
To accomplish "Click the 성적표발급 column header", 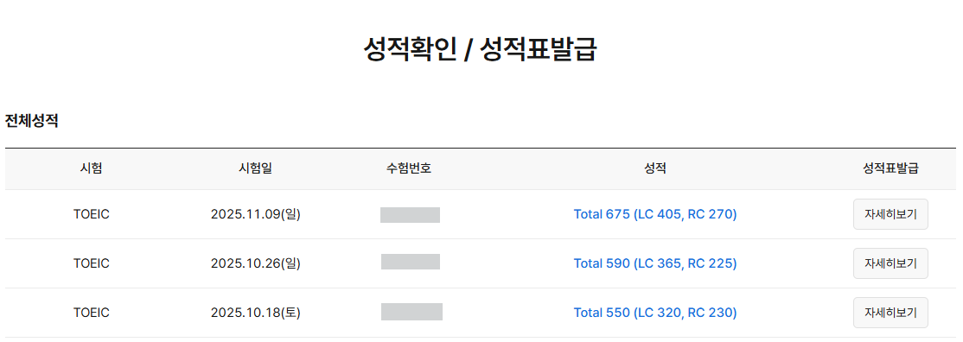I will point(890,169).
